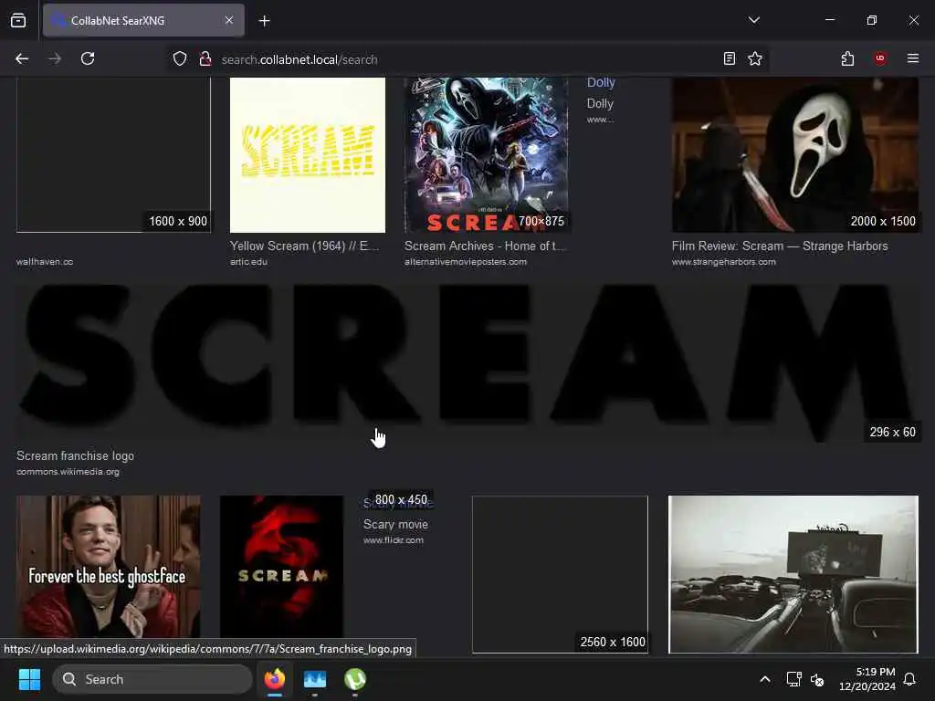This screenshot has width=935, height=701.
Task: Open the red Scream 5 poster thumbnail
Action: tap(281, 566)
